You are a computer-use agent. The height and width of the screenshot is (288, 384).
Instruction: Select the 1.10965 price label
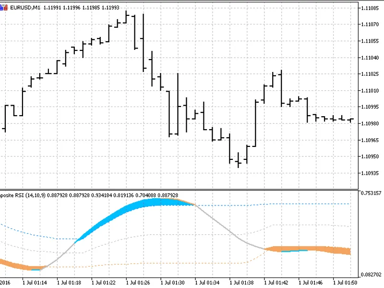coord(370,140)
